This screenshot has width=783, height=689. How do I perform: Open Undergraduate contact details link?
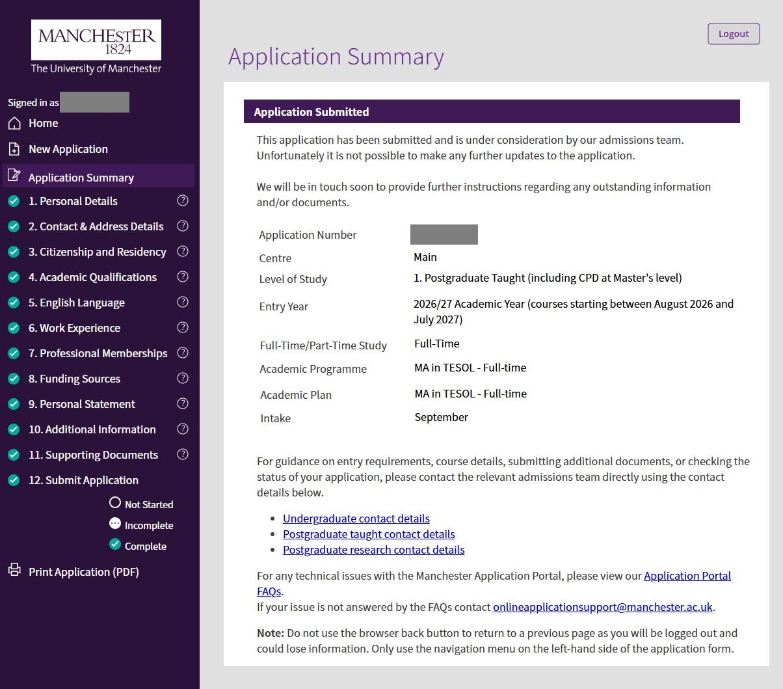356,519
